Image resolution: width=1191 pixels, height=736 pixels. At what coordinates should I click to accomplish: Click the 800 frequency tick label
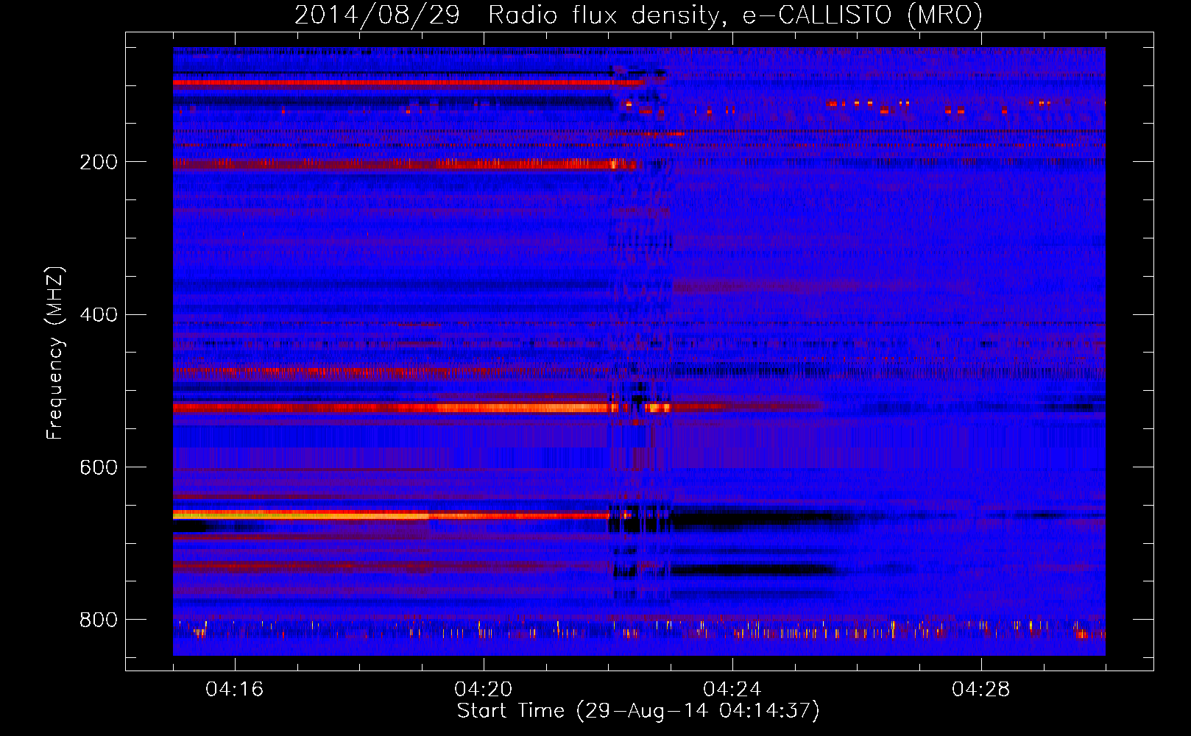point(99,620)
